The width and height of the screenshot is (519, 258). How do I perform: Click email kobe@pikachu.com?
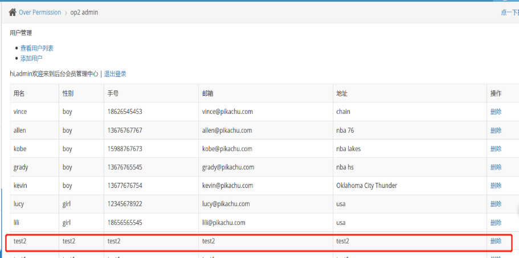click(227, 149)
